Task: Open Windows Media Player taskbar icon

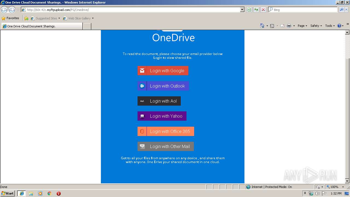Action: (40, 193)
